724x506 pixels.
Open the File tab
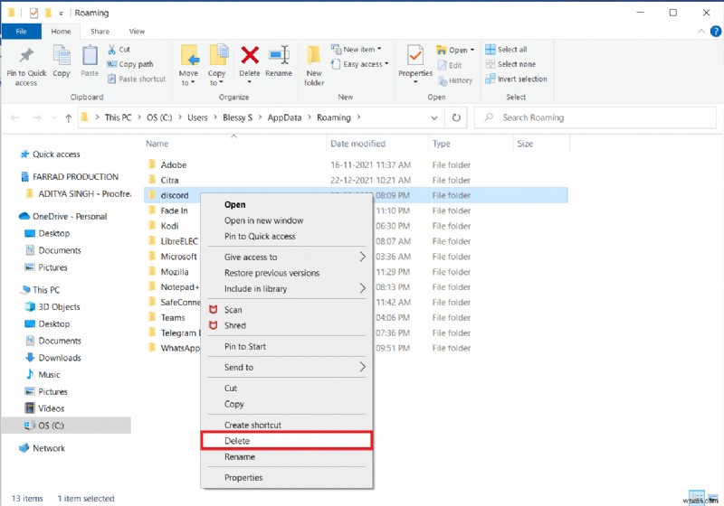(x=21, y=32)
